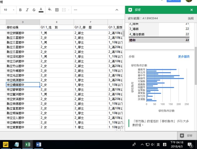Select cell 市立深坑國中
This screenshot has width=197, height=149.
[23, 57]
